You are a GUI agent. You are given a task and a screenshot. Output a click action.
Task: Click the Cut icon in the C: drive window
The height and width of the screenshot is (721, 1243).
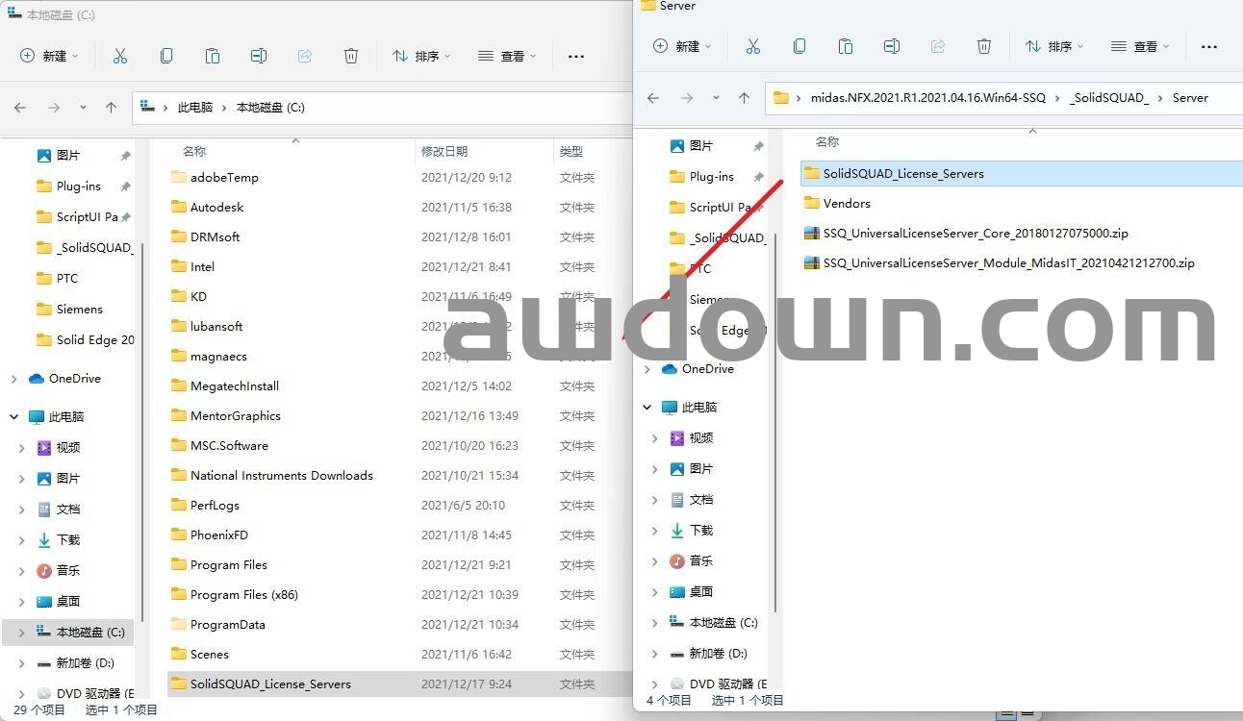[x=120, y=57]
